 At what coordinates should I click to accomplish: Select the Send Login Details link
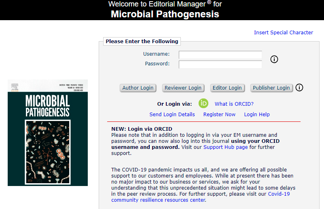(x=172, y=114)
